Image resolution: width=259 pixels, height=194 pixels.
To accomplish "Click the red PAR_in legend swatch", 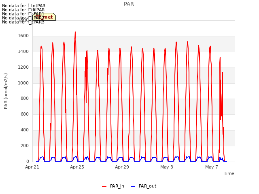I will [104, 187].
